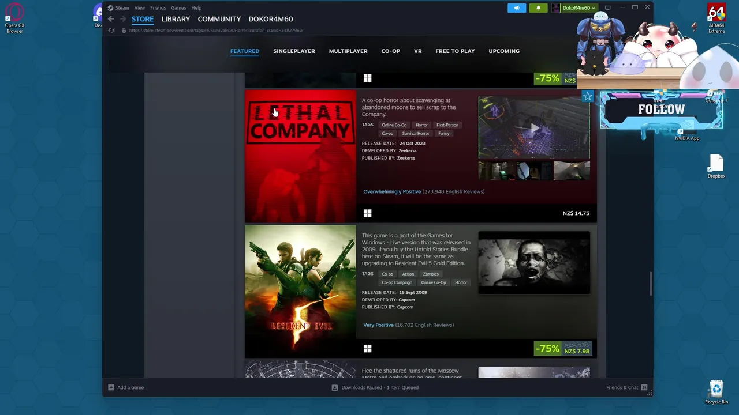Open Friends & Chat panel
Viewport: 739px width, 415px height.
pos(627,387)
